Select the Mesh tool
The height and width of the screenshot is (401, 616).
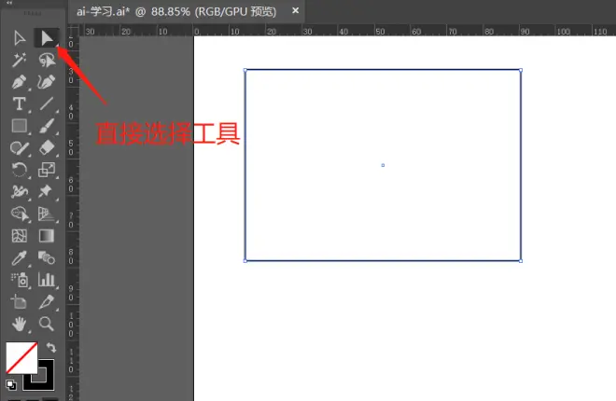tap(20, 236)
